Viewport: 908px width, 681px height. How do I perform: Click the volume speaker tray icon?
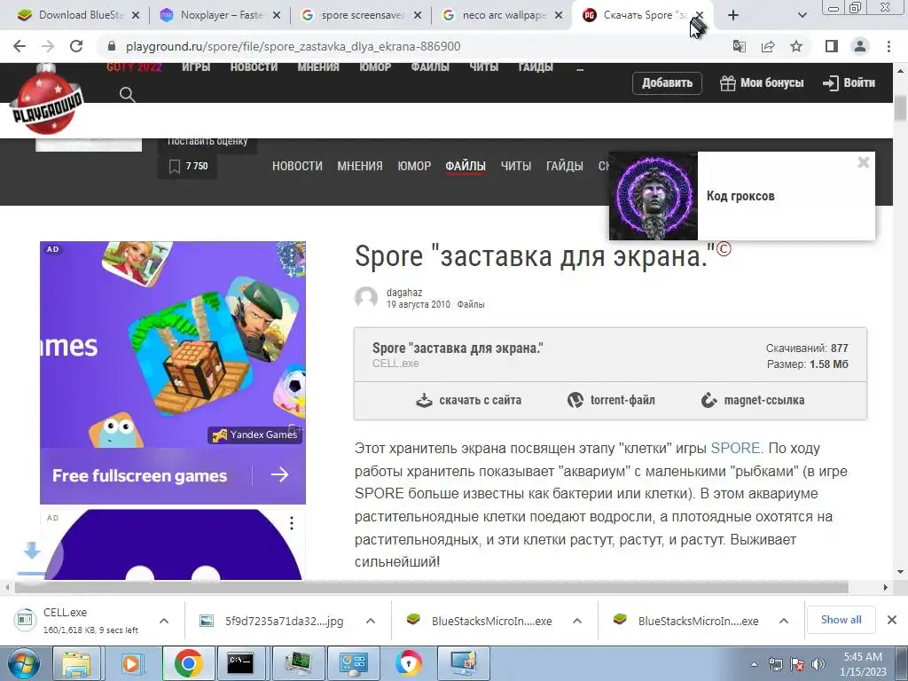click(x=818, y=664)
